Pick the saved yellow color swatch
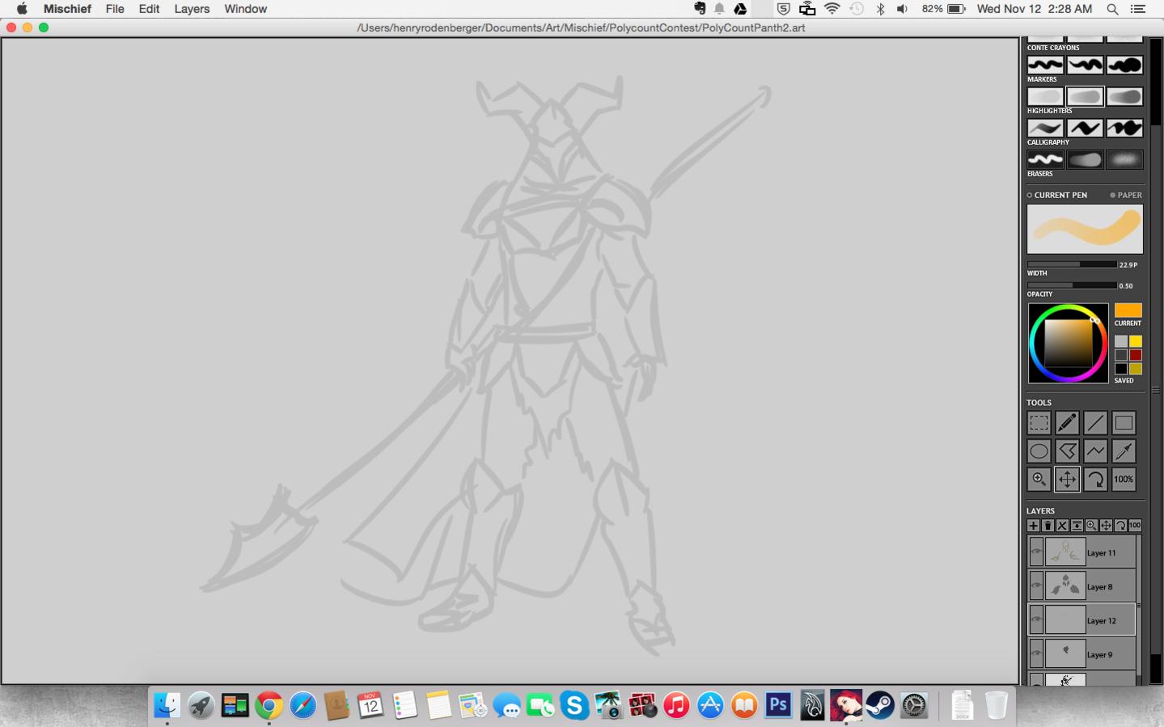Screen dimensions: 1164x727 1135,341
